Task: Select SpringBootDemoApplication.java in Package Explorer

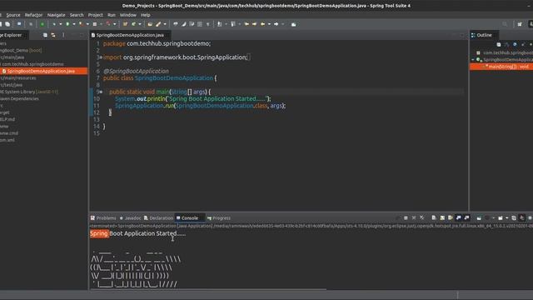Action: click(43, 71)
